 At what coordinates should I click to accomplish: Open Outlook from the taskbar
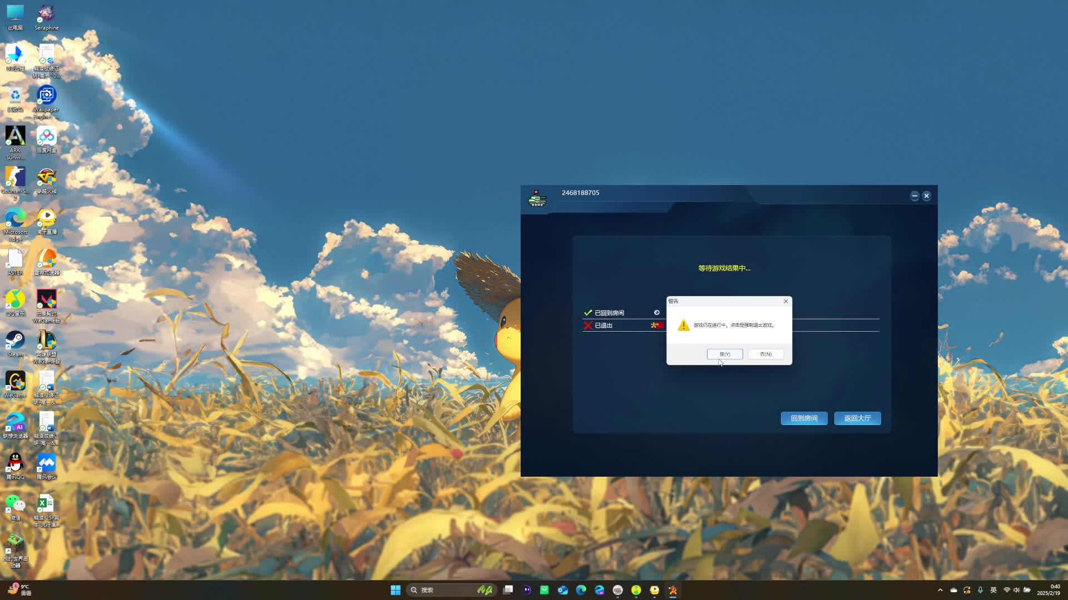point(562,590)
